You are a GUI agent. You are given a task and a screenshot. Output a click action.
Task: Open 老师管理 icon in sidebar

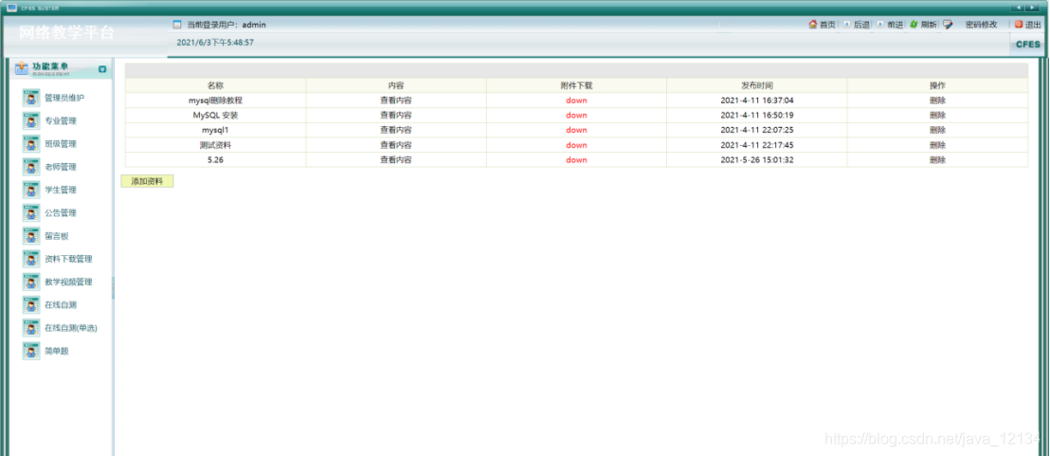click(31, 167)
